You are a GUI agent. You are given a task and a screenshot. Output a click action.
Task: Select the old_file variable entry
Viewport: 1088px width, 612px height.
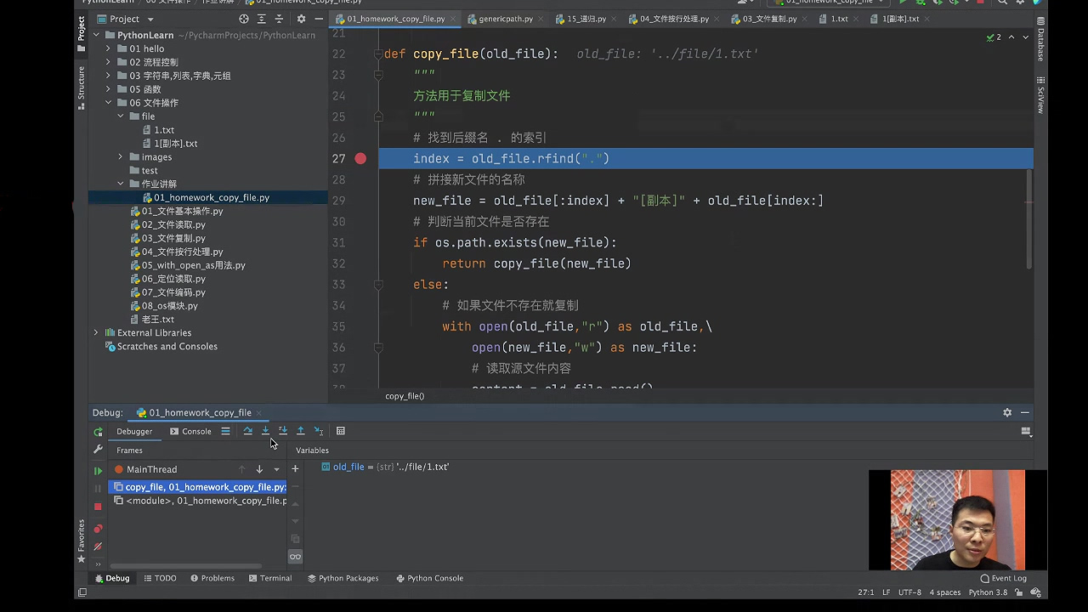385,467
